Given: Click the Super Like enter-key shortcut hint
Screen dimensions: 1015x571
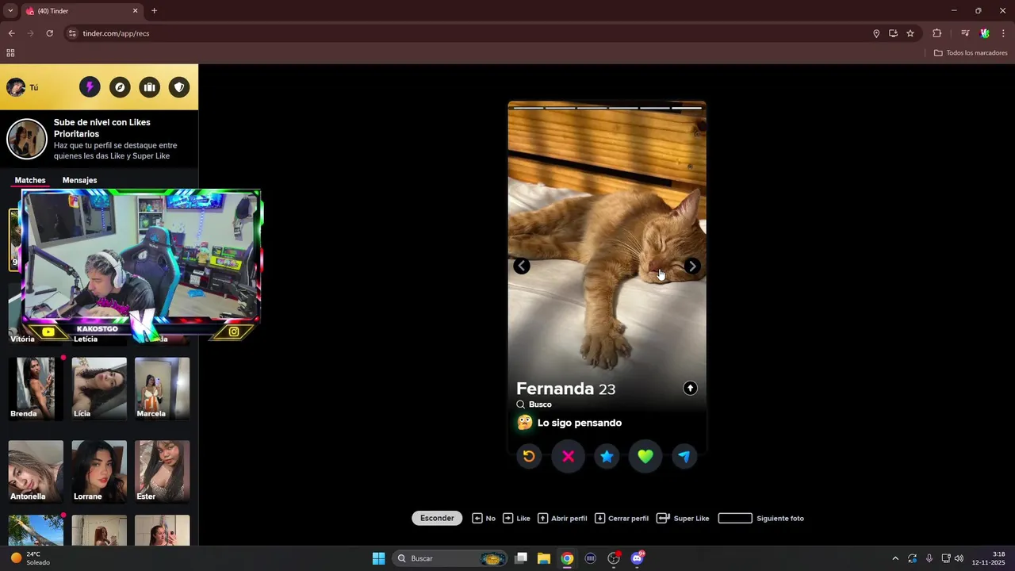Looking at the screenshot, I should (683, 518).
